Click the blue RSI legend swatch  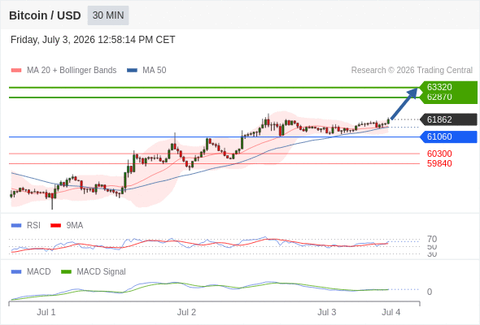coord(16,225)
